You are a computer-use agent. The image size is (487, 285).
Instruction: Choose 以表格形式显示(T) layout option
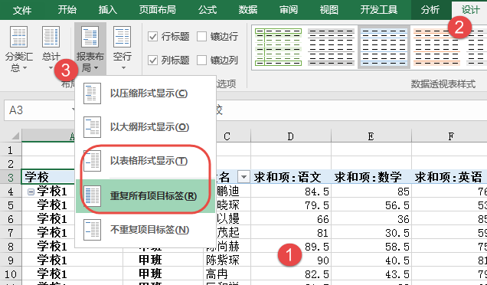[145, 161]
